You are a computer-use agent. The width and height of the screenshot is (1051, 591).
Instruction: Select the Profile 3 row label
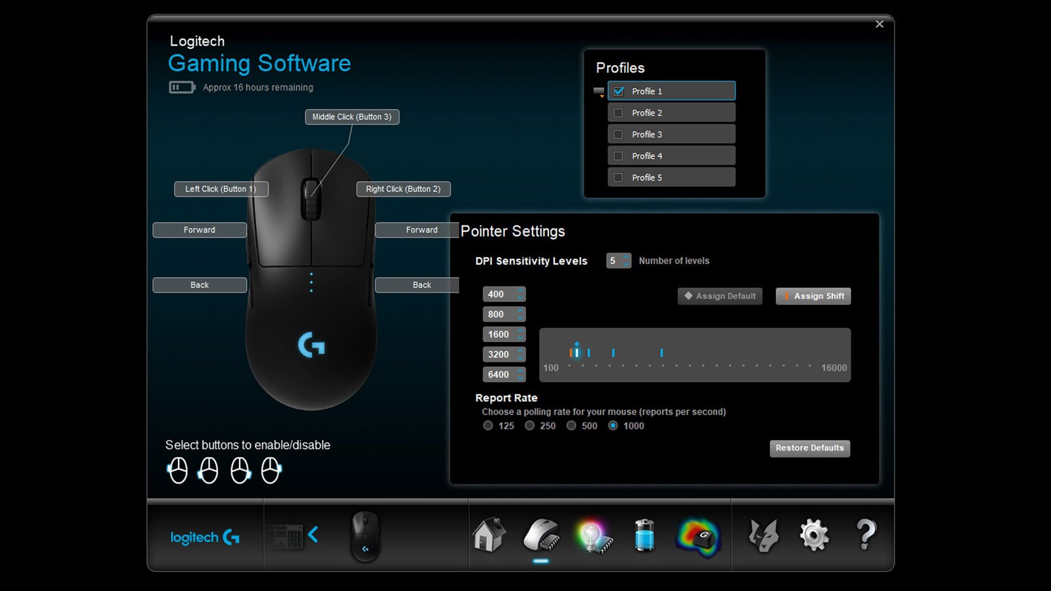coord(647,135)
